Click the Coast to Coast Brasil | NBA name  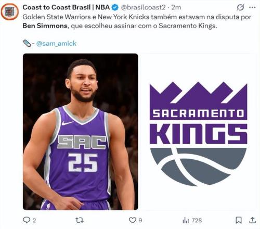click(x=66, y=7)
